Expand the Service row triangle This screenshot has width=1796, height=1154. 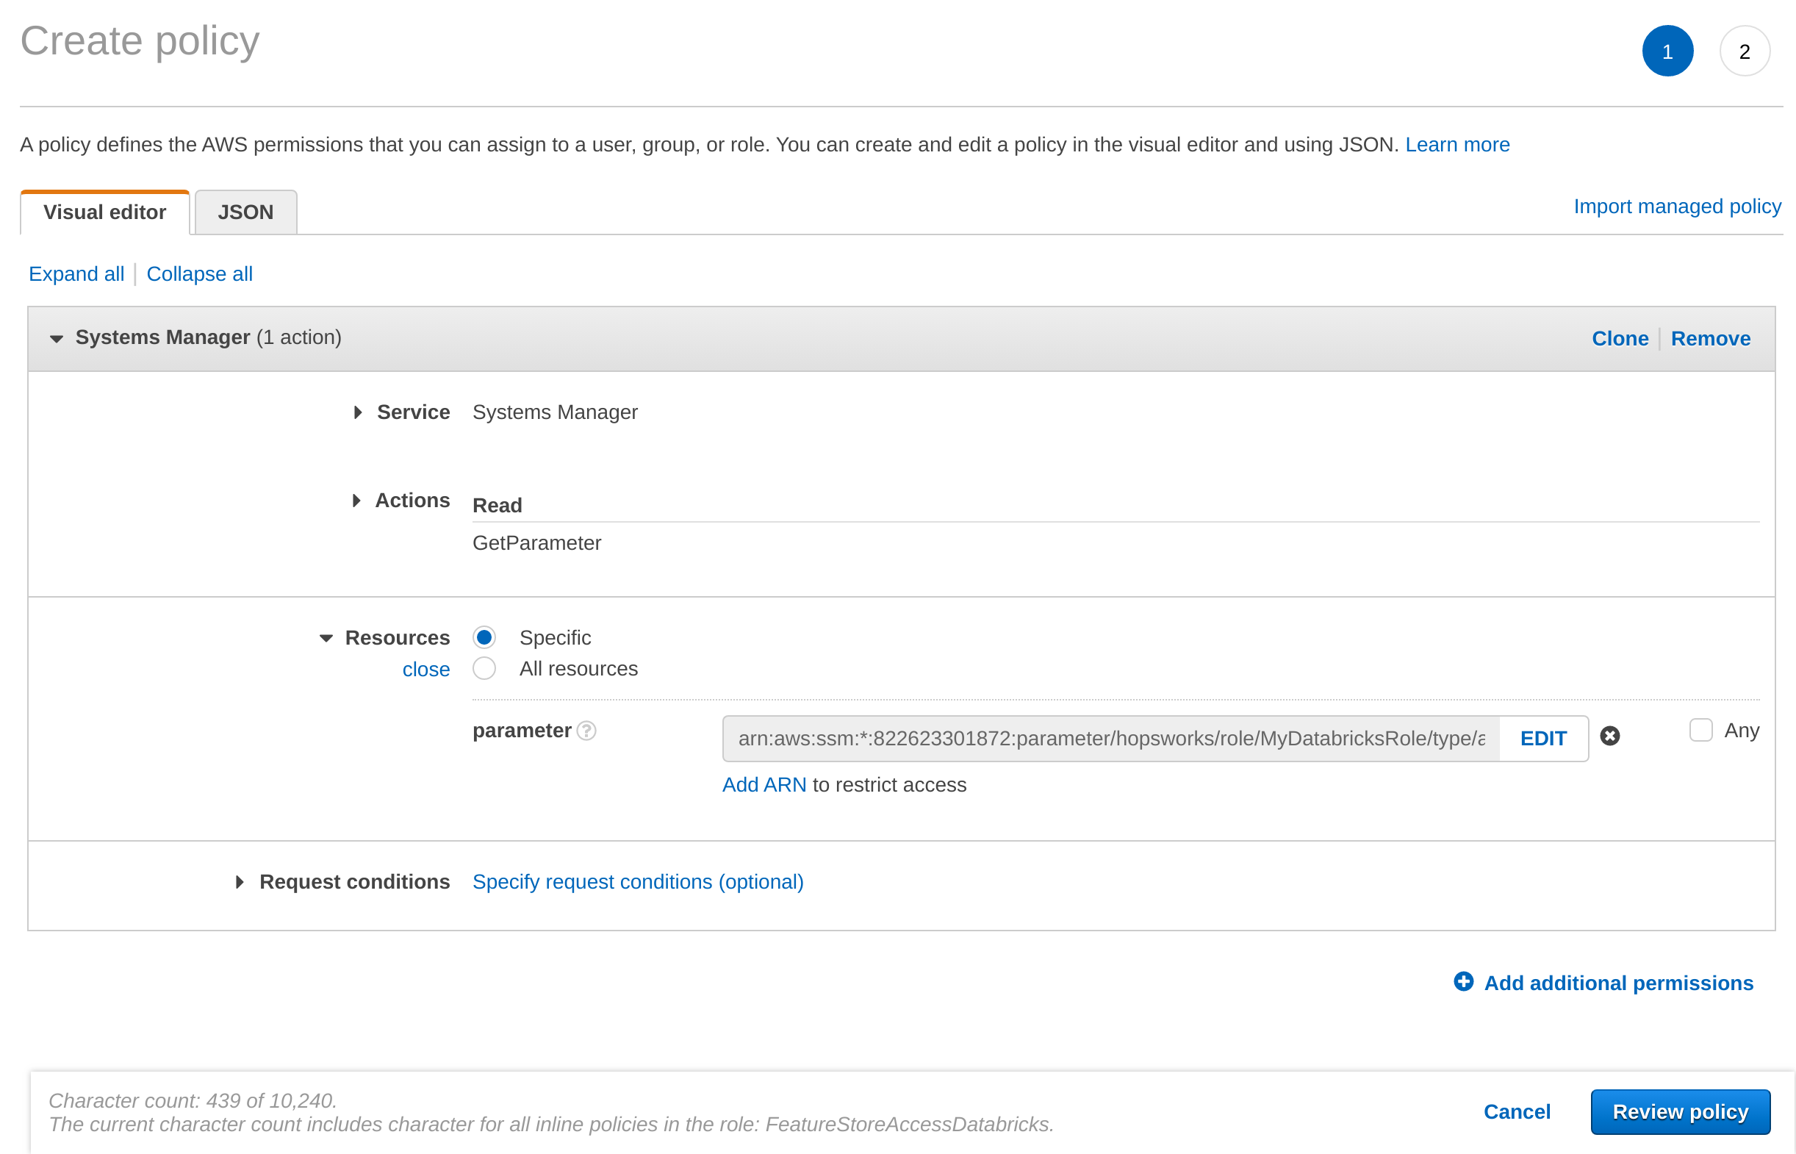358,412
